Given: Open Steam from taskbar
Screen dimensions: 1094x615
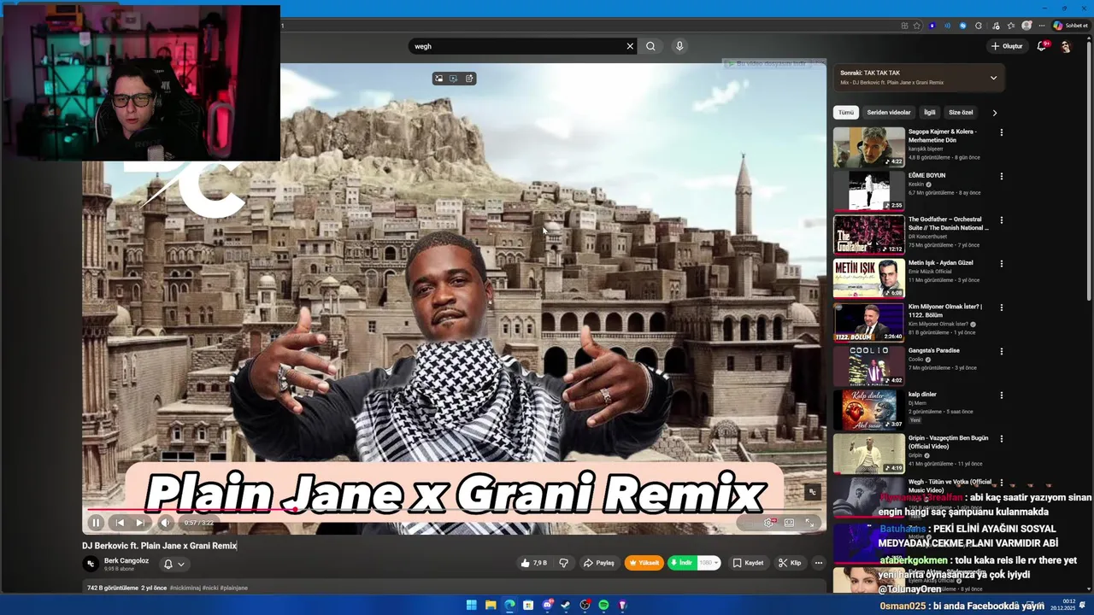Looking at the screenshot, I should click(566, 605).
